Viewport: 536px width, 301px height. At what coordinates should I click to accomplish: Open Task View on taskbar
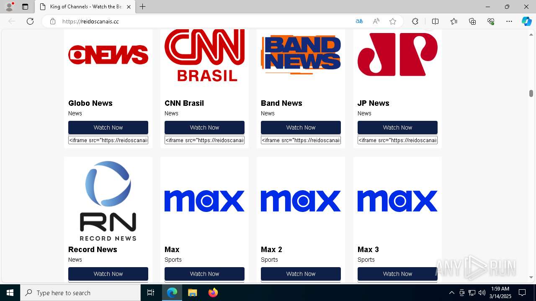(151, 293)
